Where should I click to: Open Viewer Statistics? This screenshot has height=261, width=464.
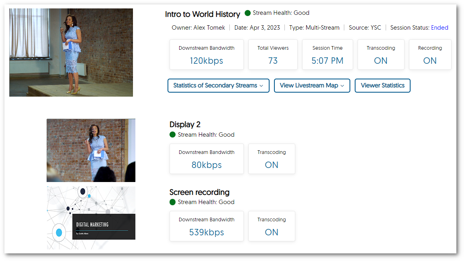[x=382, y=85]
